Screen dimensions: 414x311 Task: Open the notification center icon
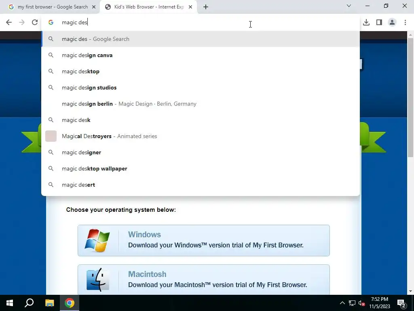tap(401, 303)
